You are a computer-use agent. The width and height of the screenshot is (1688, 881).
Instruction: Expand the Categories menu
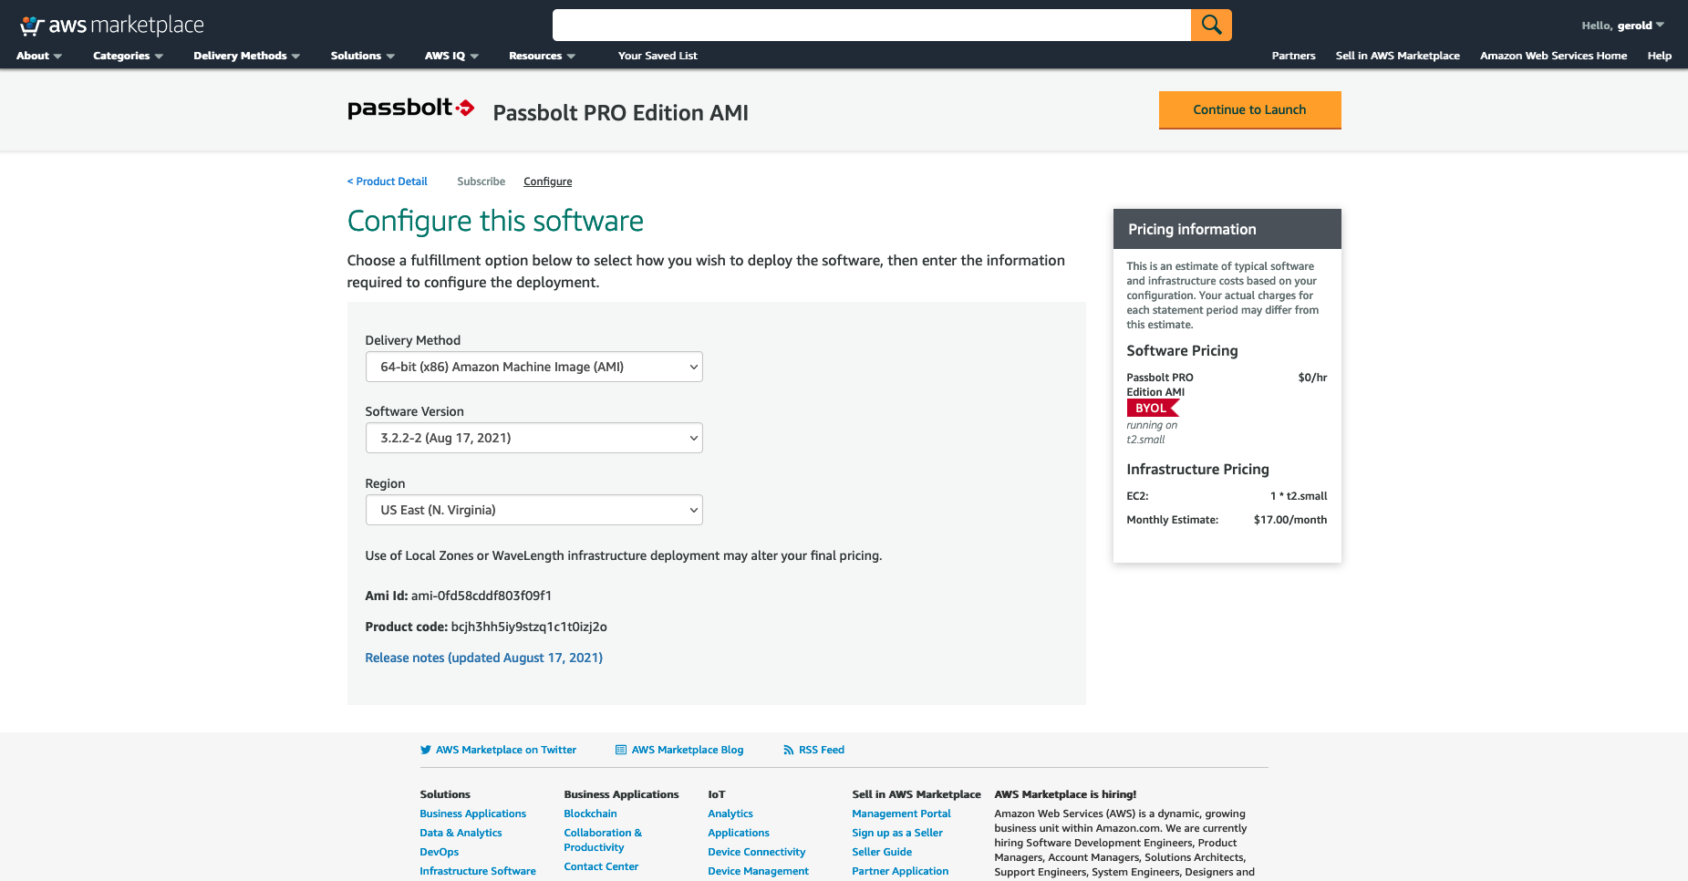[x=129, y=56]
